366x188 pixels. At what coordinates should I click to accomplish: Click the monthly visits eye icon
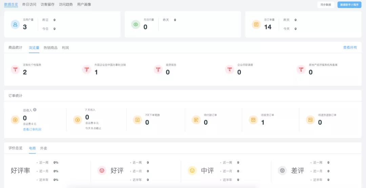136,24
